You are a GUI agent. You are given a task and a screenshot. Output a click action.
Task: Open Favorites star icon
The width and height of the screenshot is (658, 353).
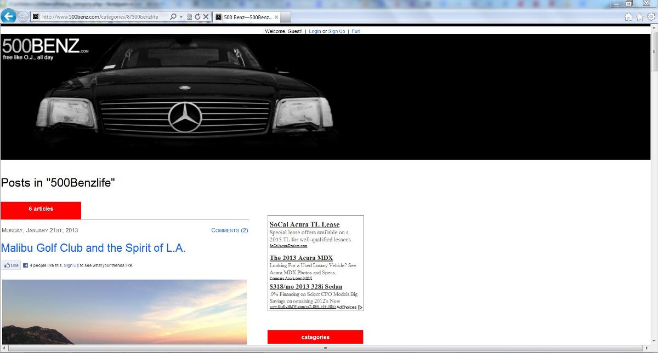coord(640,16)
